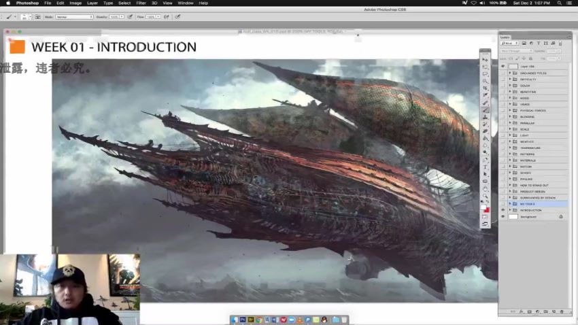Select the Crop tool

click(485, 88)
